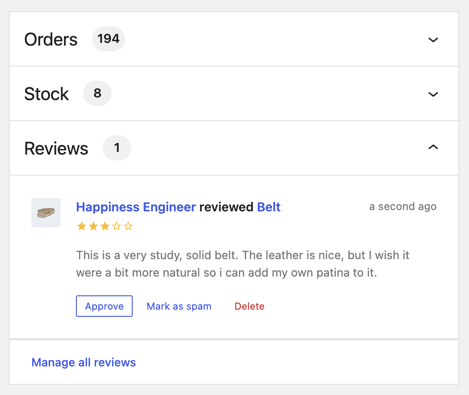Screen dimensions: 469x395
Task: Collapse the Reviews panel chevron
Action: [x=433, y=147]
